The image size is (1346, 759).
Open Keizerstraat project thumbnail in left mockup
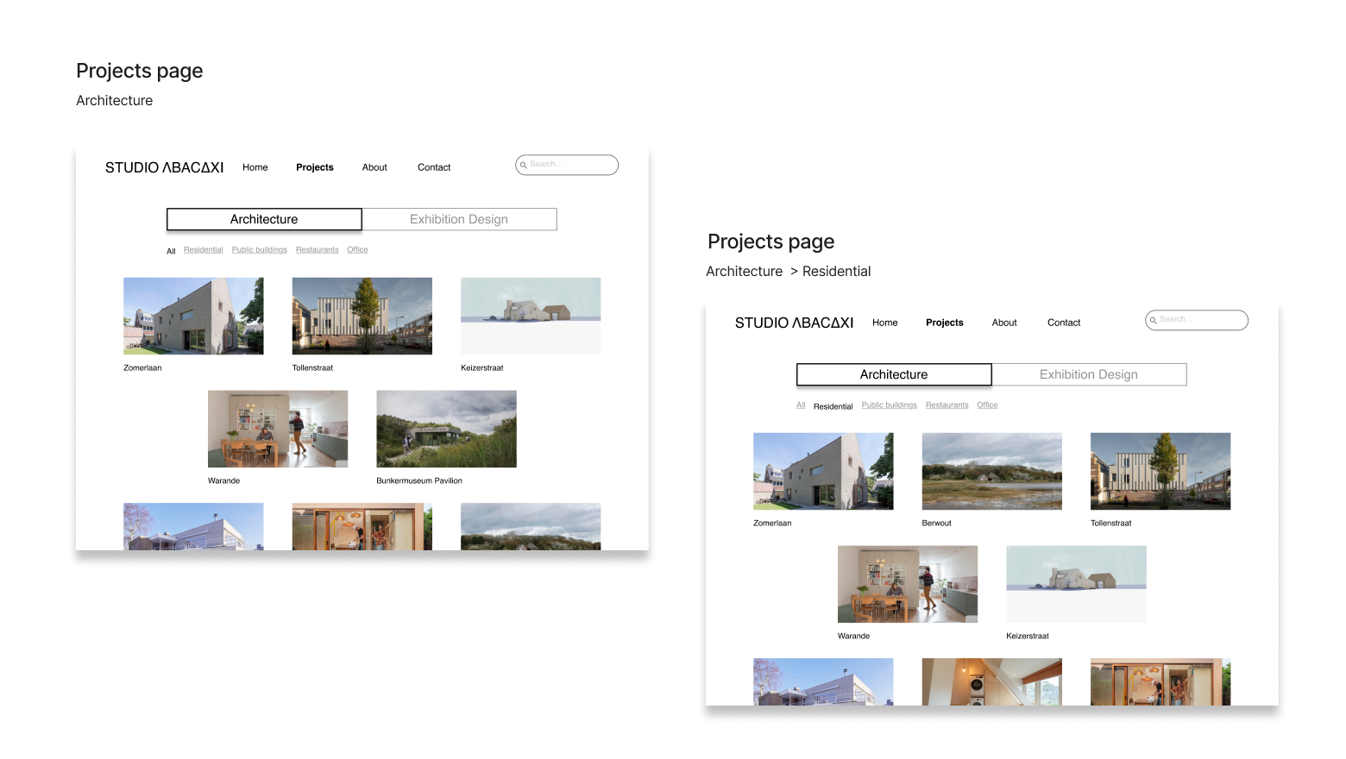pyautogui.click(x=531, y=316)
